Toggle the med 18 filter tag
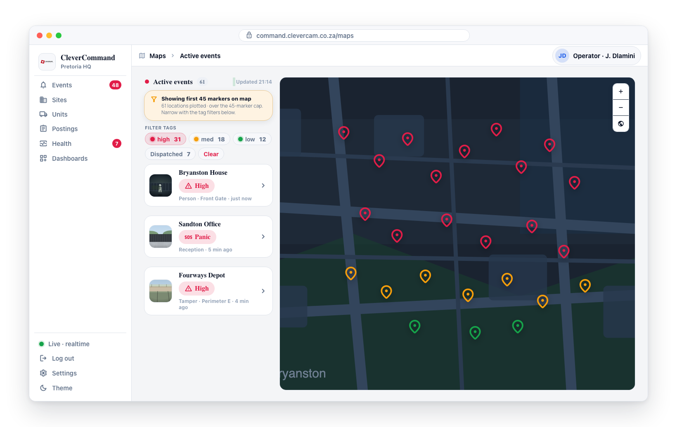The width and height of the screenshot is (677, 427). click(x=209, y=139)
